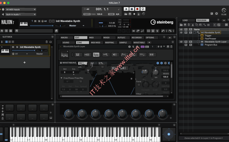Click the sphere control blue dot
This screenshot has height=142, width=229.
click(x=169, y=134)
